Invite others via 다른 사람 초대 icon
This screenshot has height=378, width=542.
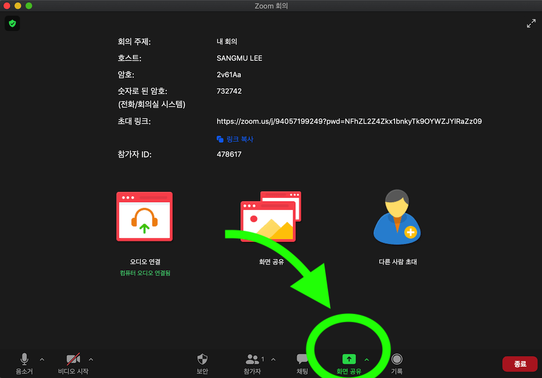click(397, 217)
